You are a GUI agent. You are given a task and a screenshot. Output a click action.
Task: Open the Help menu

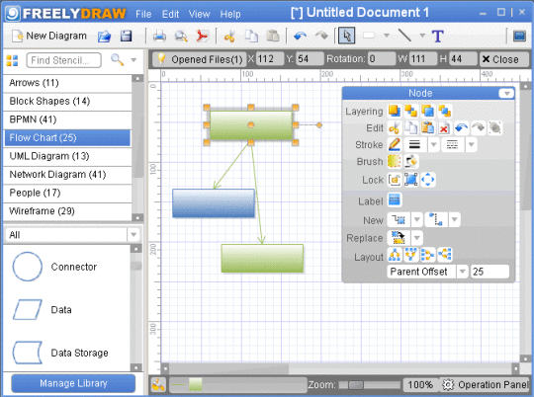(x=230, y=14)
